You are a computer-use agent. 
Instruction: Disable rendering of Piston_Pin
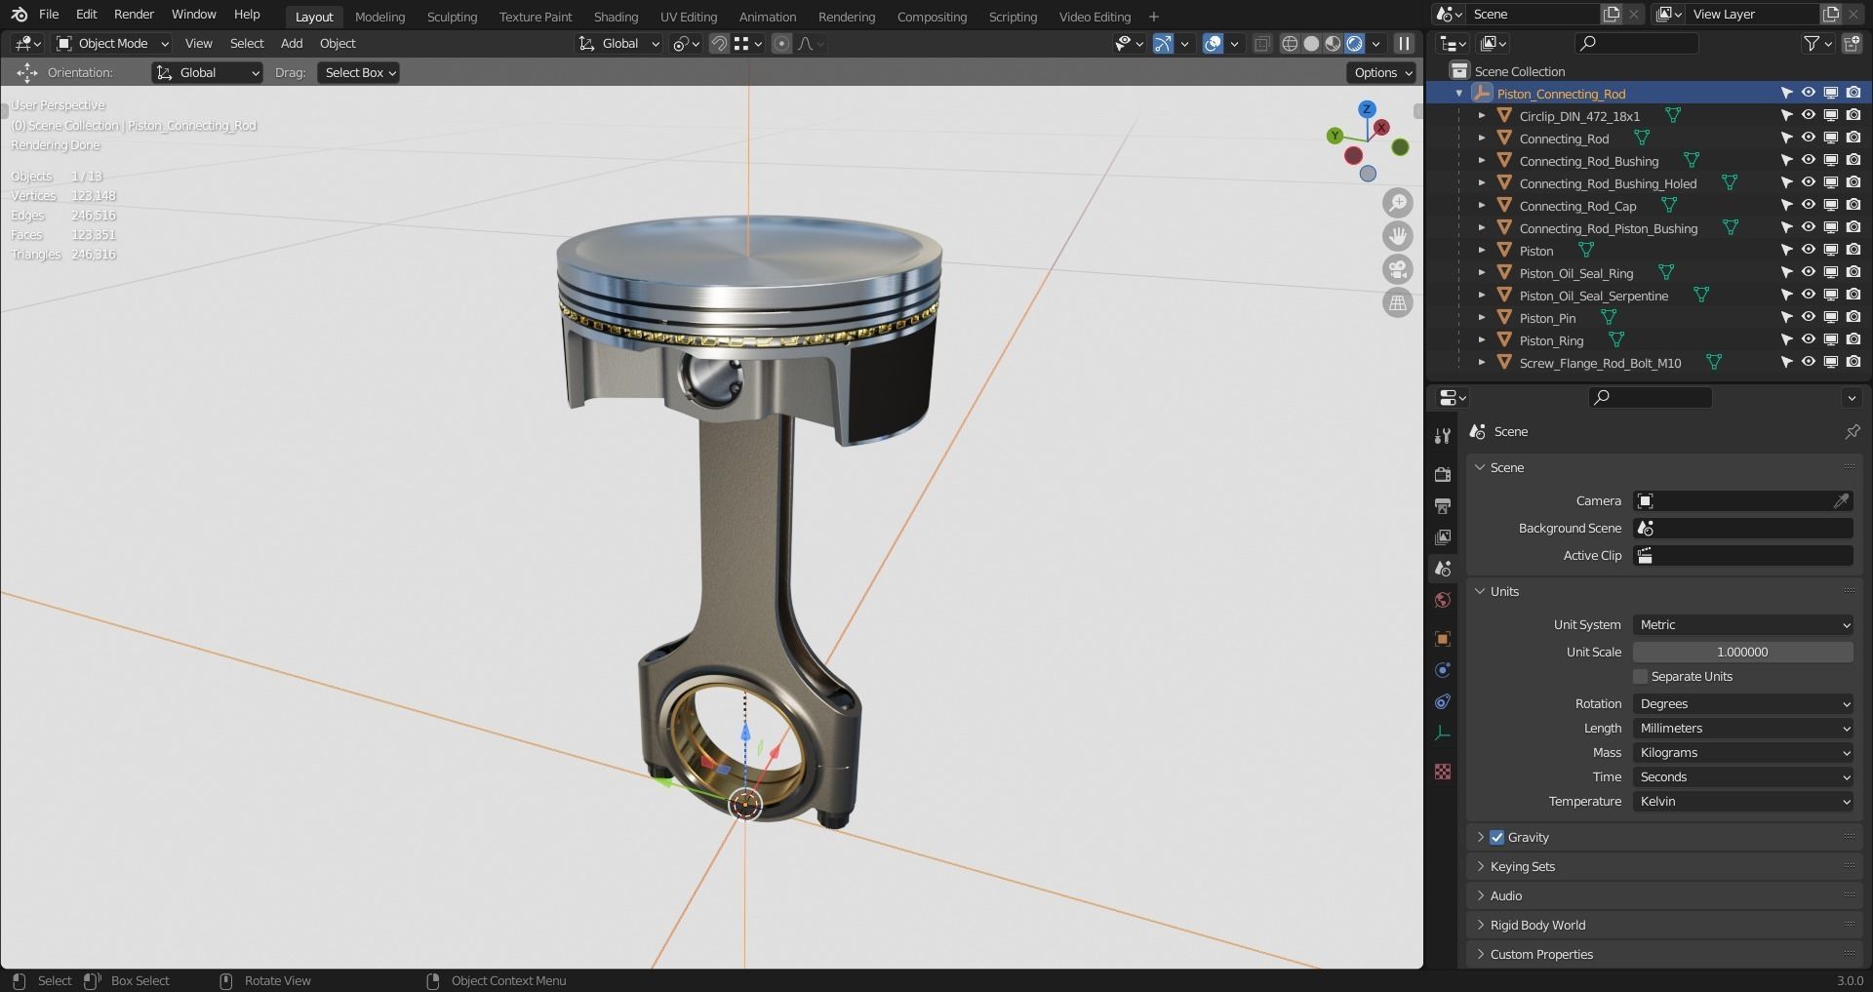[1853, 317]
